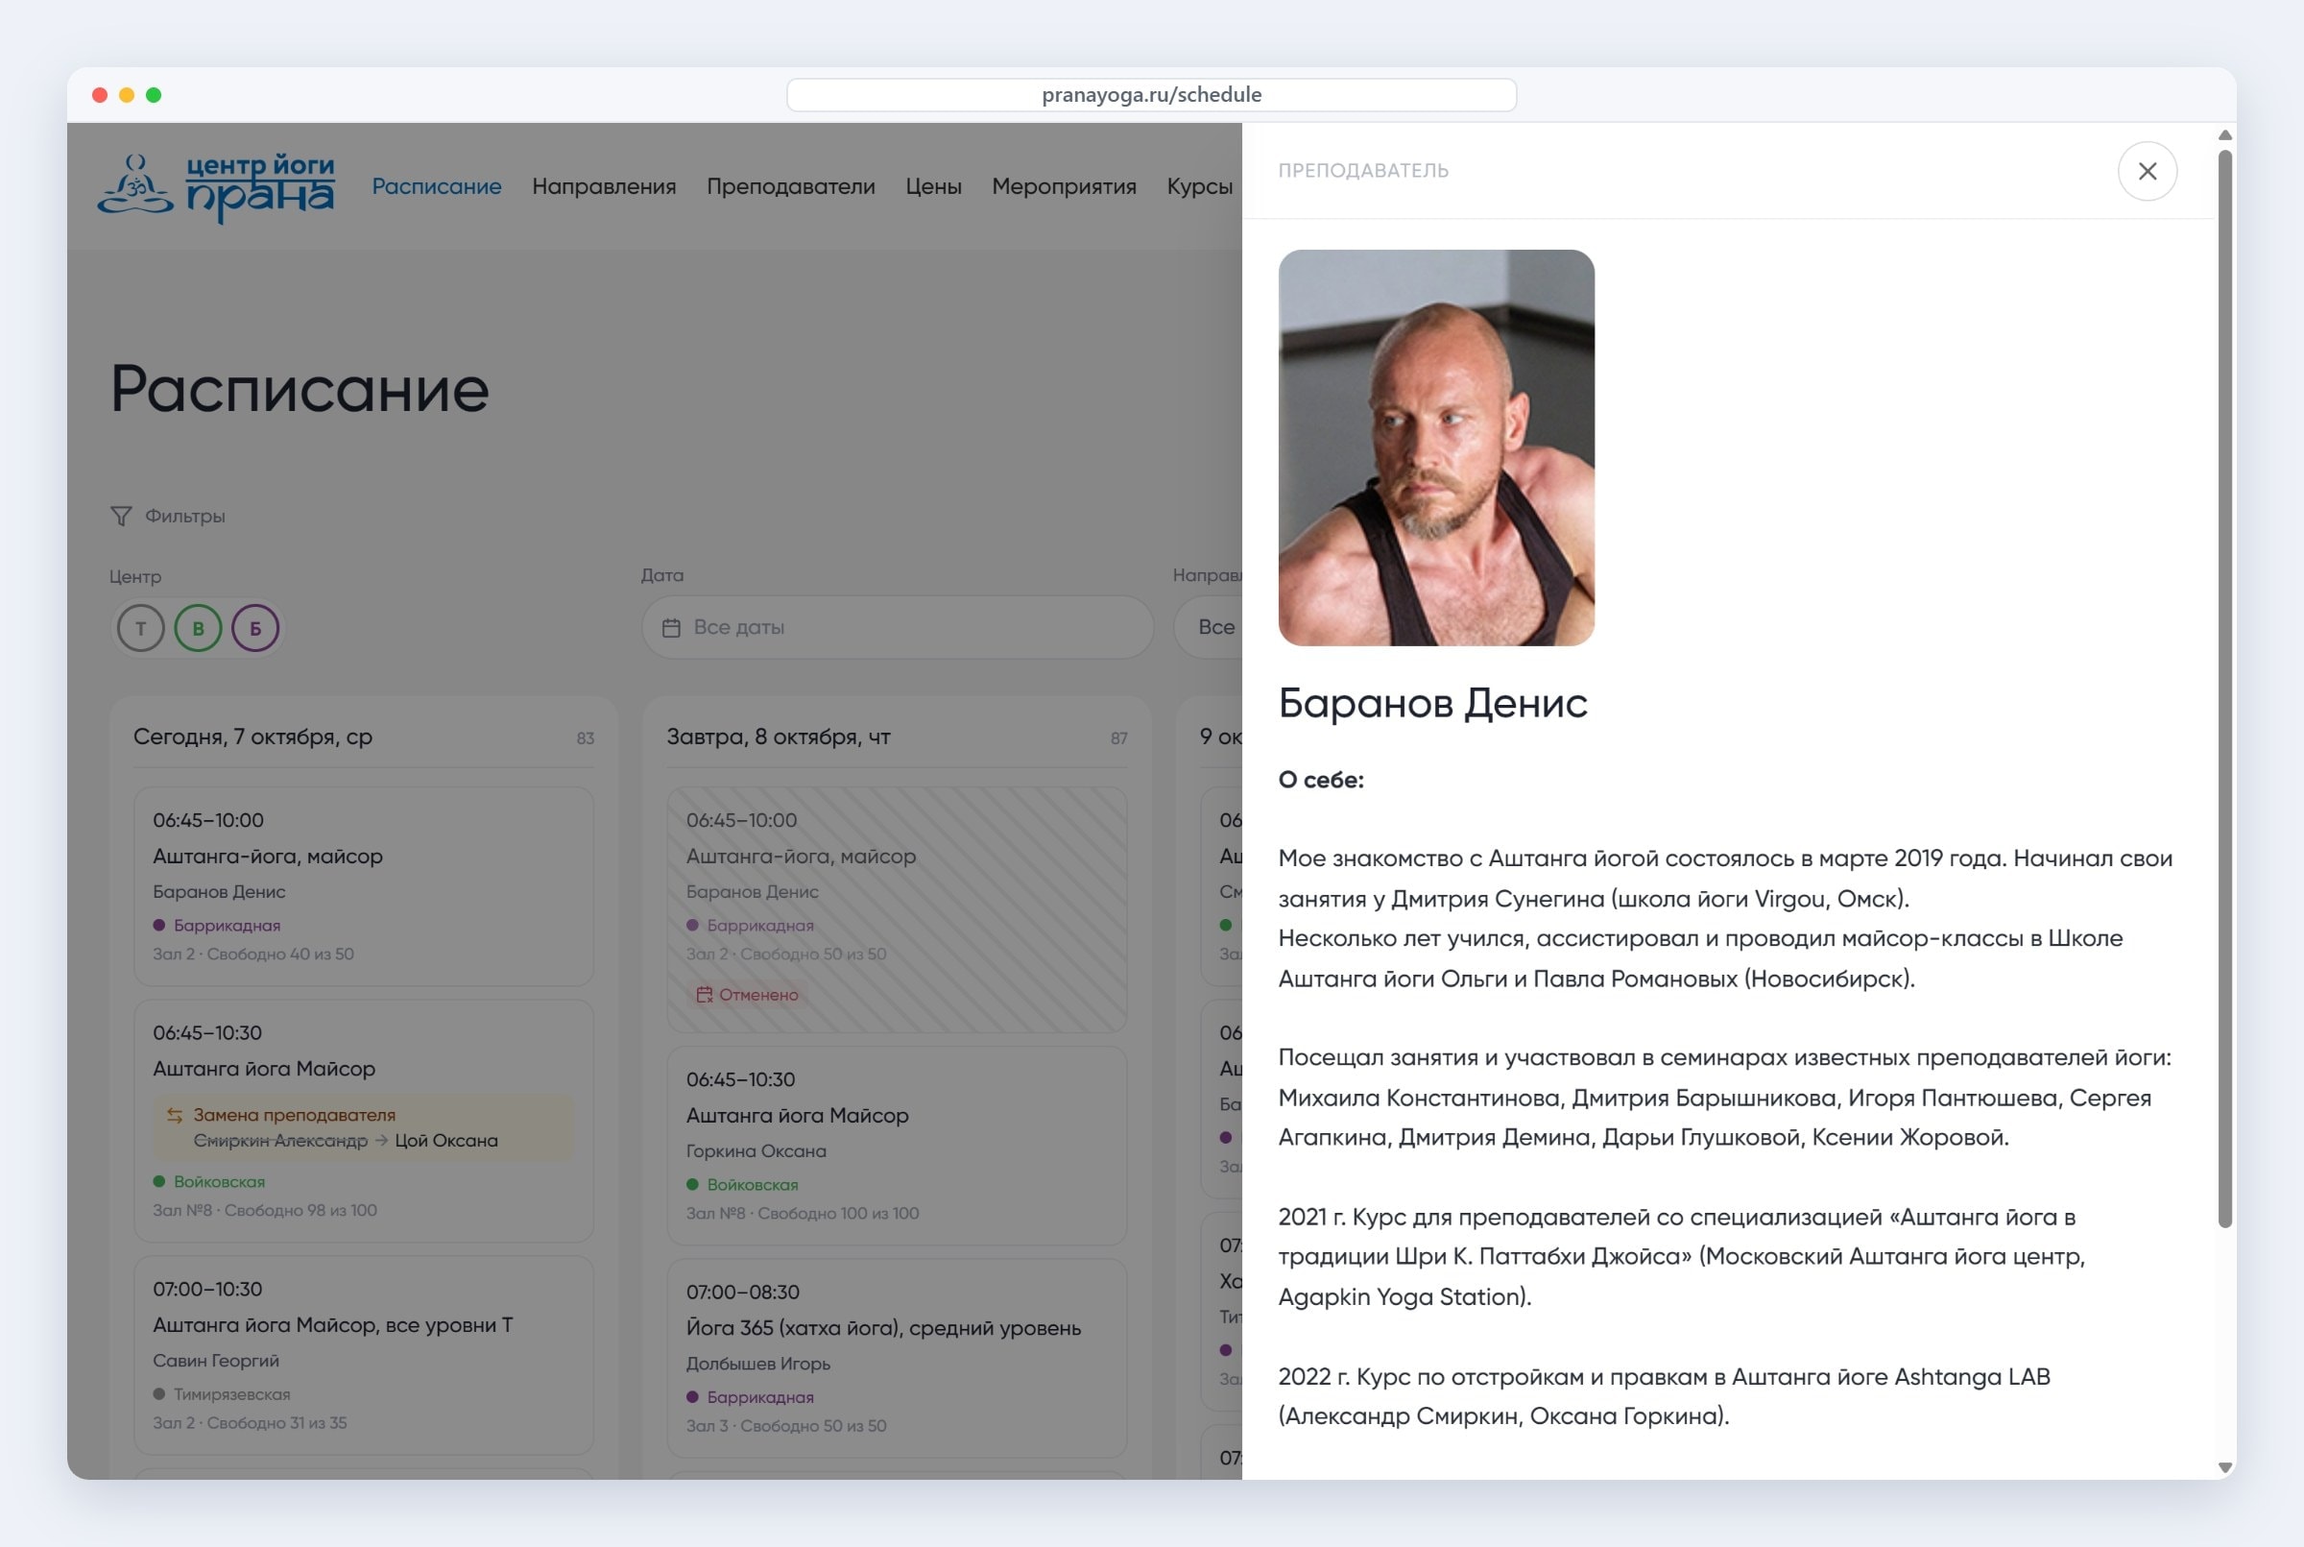Click the calendar icon in date field
Viewport: 2304px width, 1547px height.
click(671, 627)
